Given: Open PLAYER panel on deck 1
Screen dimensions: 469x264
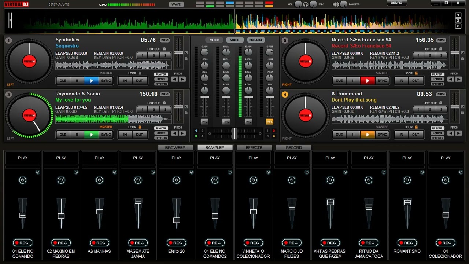Looking at the screenshot, I should tap(161, 74).
